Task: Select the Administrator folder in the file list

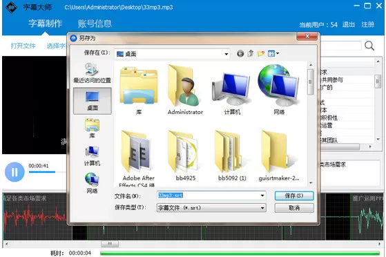Action: point(185,90)
